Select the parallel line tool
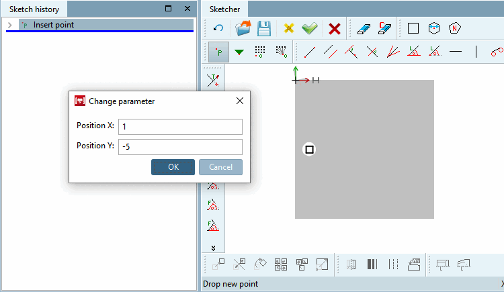This screenshot has height=292, width=504. (x=331, y=52)
